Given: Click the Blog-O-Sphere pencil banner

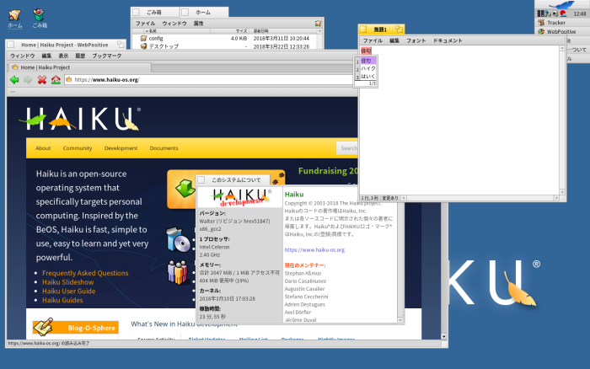Looking at the screenshot, I should click(x=75, y=327).
